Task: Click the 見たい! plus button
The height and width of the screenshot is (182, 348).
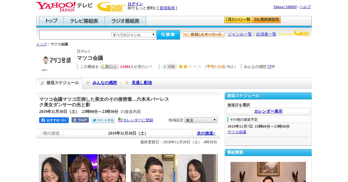Action: pyautogui.click(x=109, y=66)
